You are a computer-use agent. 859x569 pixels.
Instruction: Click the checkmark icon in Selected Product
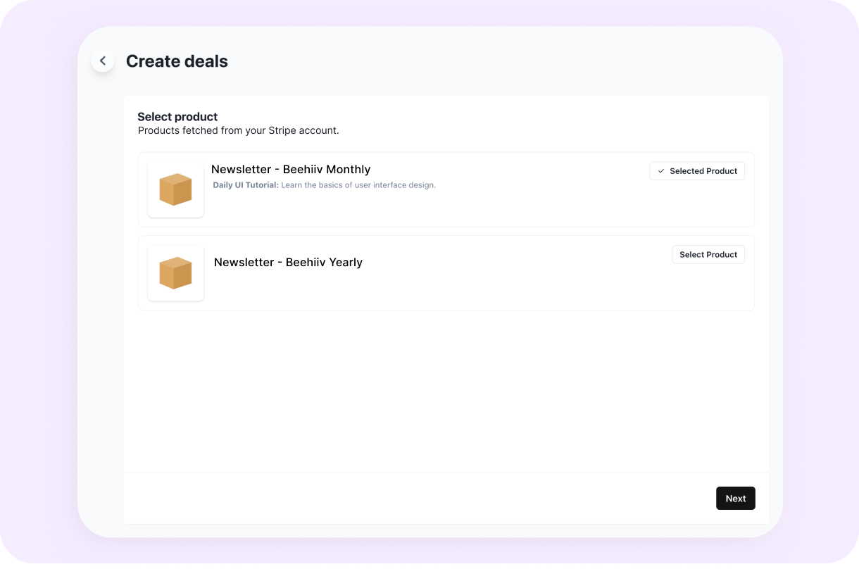pyautogui.click(x=661, y=171)
